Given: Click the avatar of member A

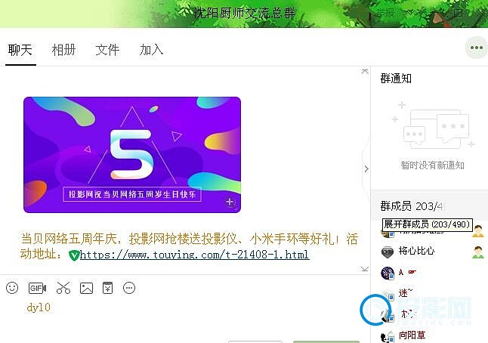Looking at the screenshot, I should click(388, 273).
